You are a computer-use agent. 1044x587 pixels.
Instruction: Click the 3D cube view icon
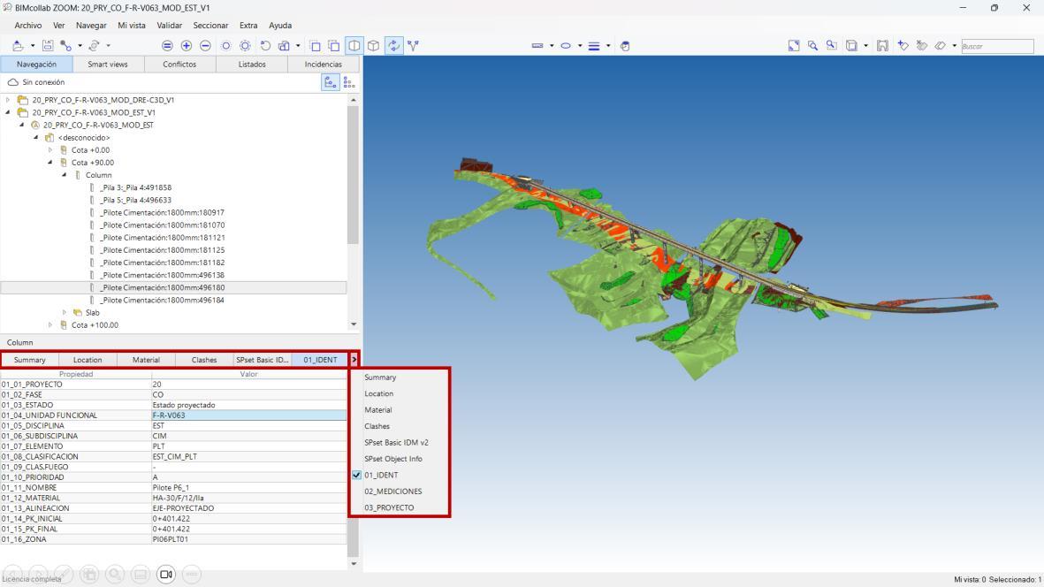click(x=374, y=46)
